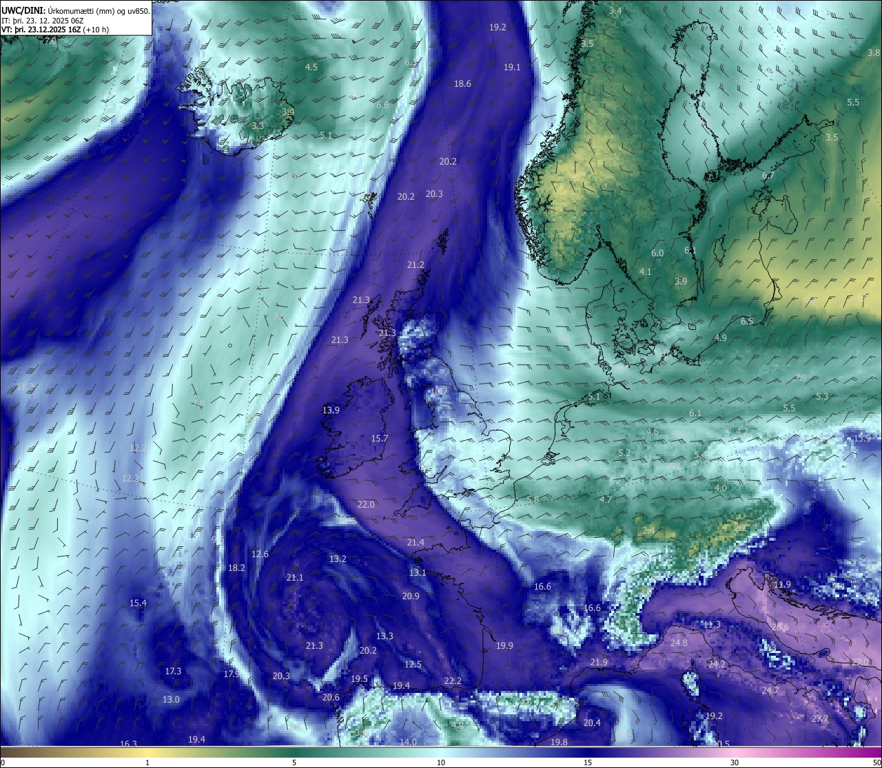The width and height of the screenshot is (882, 768).
Task: Click the 11.9 value on the map
Action: tap(782, 585)
